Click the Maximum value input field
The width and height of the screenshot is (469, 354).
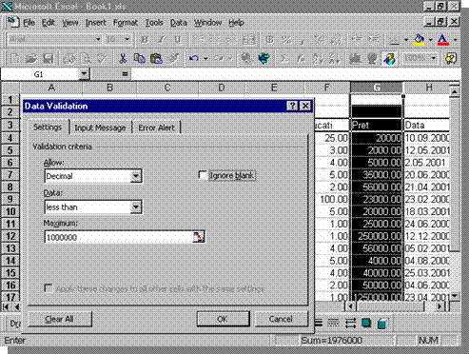(119, 237)
